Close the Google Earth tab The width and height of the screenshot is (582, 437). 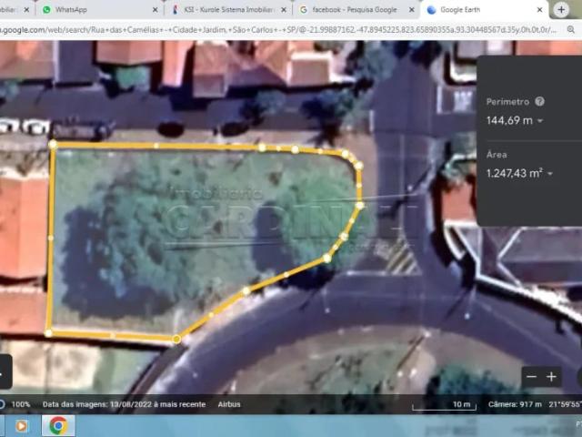point(539,10)
